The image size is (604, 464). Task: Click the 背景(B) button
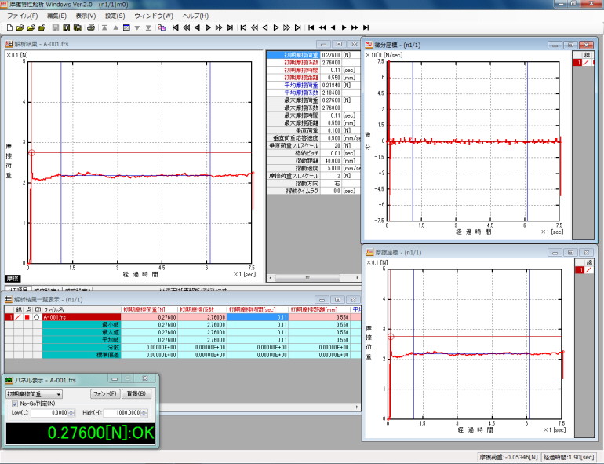tap(137, 393)
